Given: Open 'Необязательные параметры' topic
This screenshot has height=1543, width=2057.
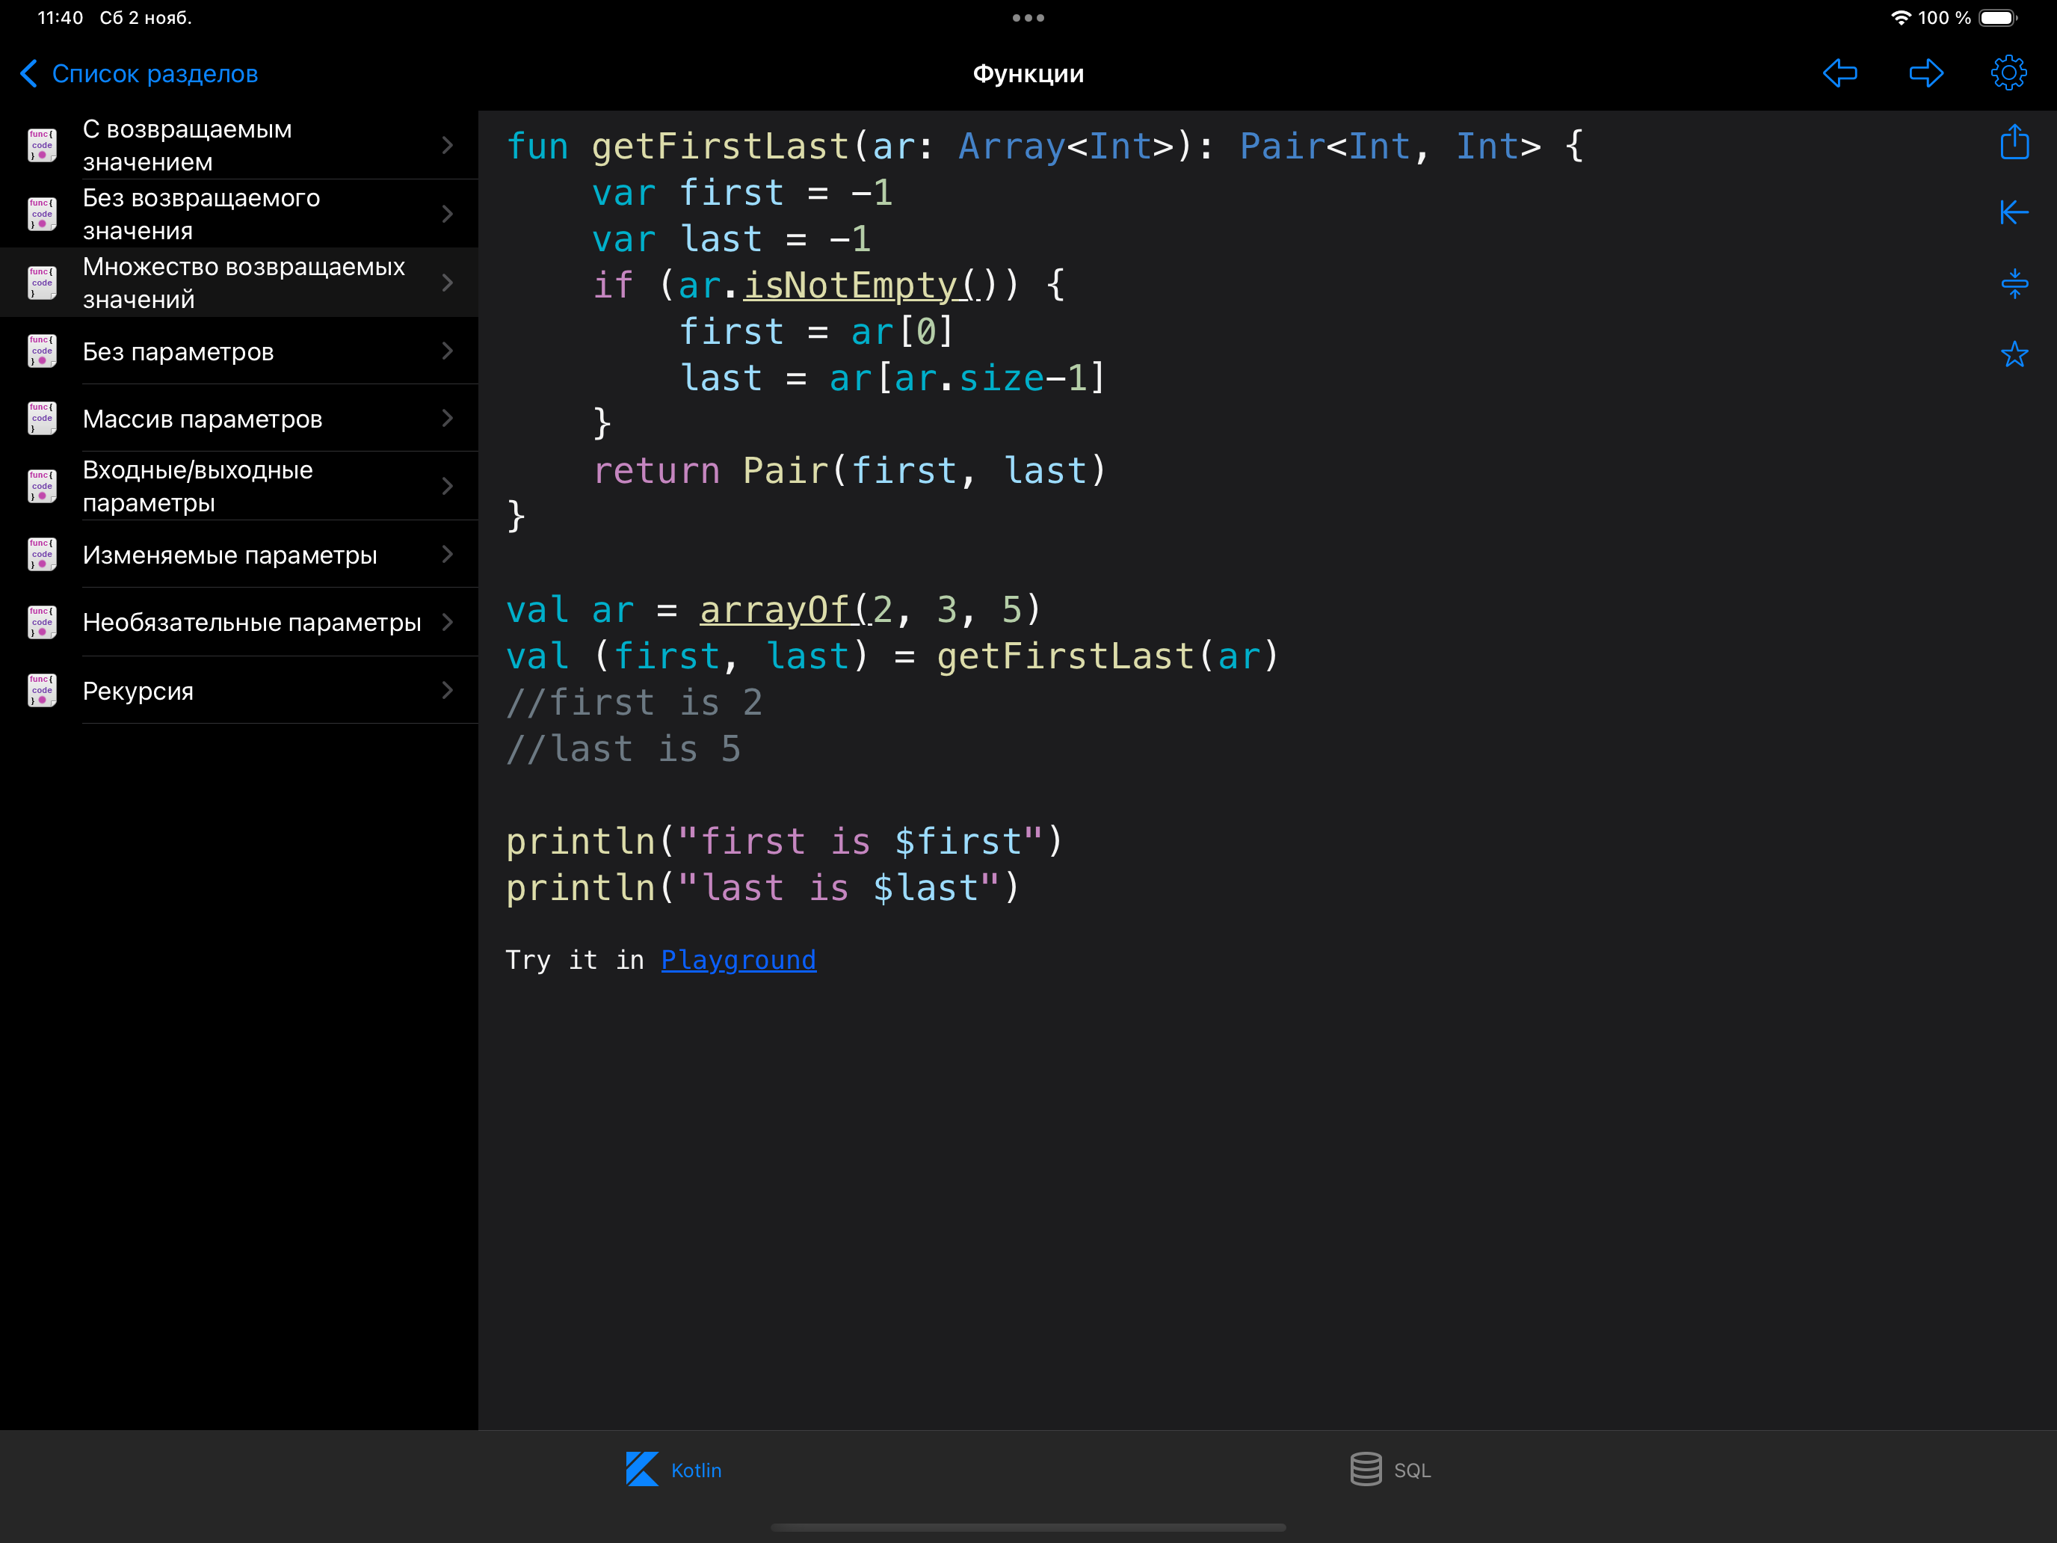Looking at the screenshot, I should (239, 622).
